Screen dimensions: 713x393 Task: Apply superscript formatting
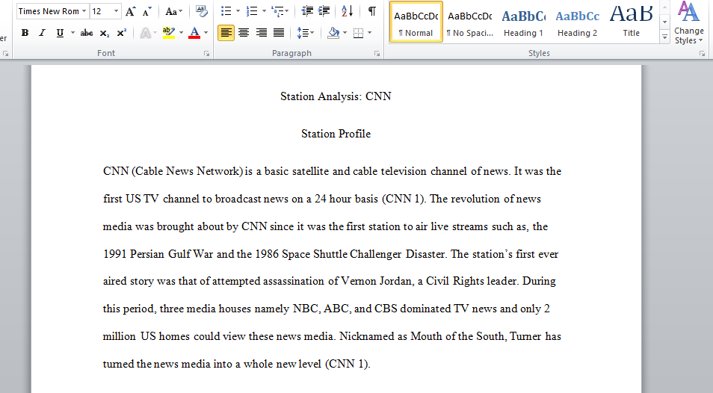(x=121, y=33)
